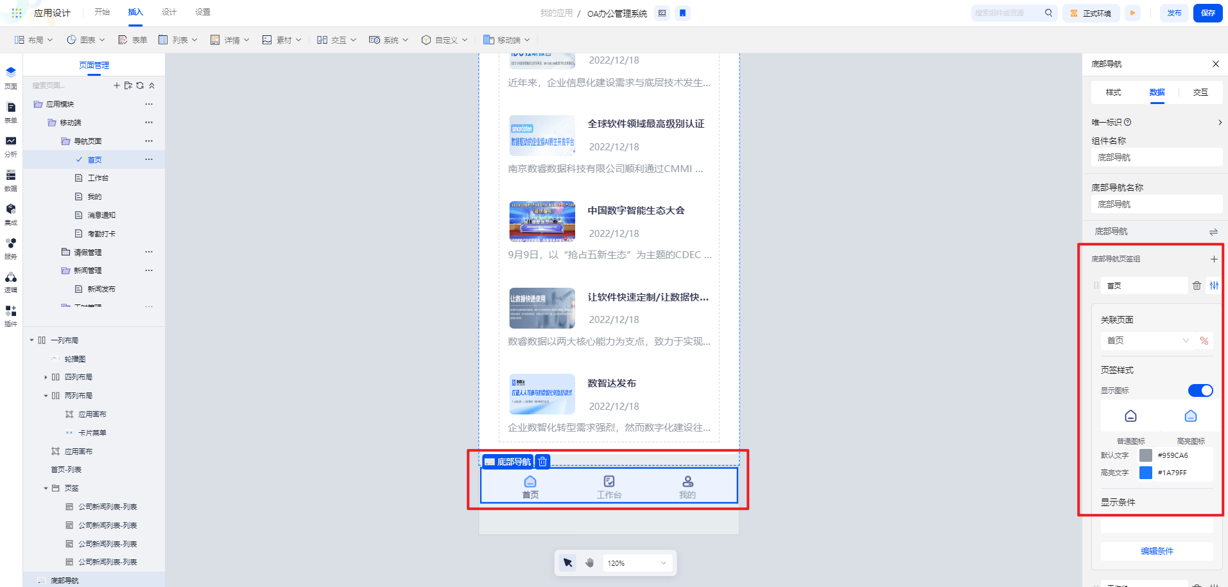Click the 保存 save button
This screenshot has height=587, width=1228.
[1208, 13]
